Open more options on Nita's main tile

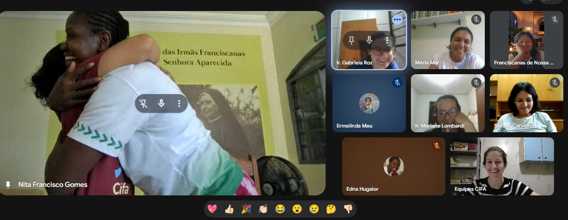click(x=179, y=103)
